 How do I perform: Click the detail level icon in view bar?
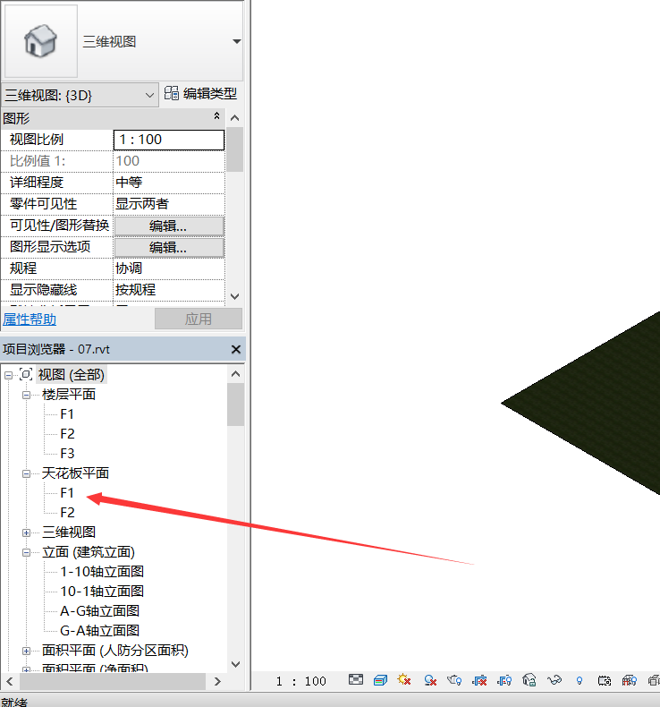pyautogui.click(x=356, y=681)
